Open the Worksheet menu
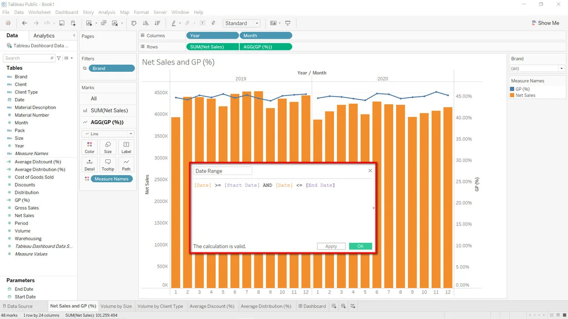The height and width of the screenshot is (319, 568). [39, 12]
